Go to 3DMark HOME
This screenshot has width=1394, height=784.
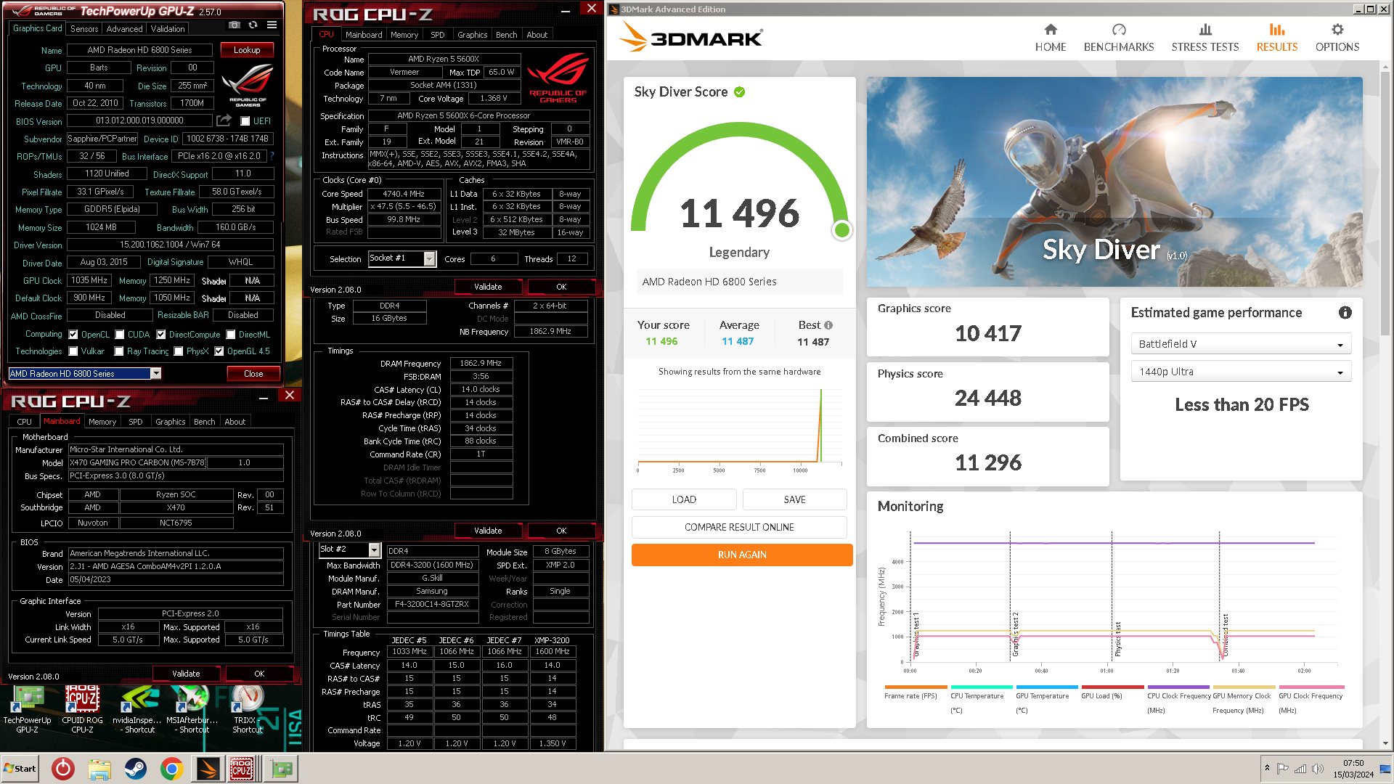(x=1051, y=38)
